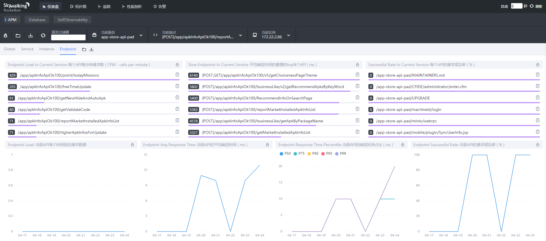Copy the getChoicenessPageTheme slow endpoint

tap(358, 75)
